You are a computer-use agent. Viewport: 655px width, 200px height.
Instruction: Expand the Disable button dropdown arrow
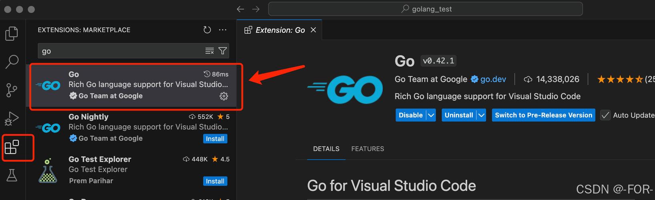[x=431, y=115]
